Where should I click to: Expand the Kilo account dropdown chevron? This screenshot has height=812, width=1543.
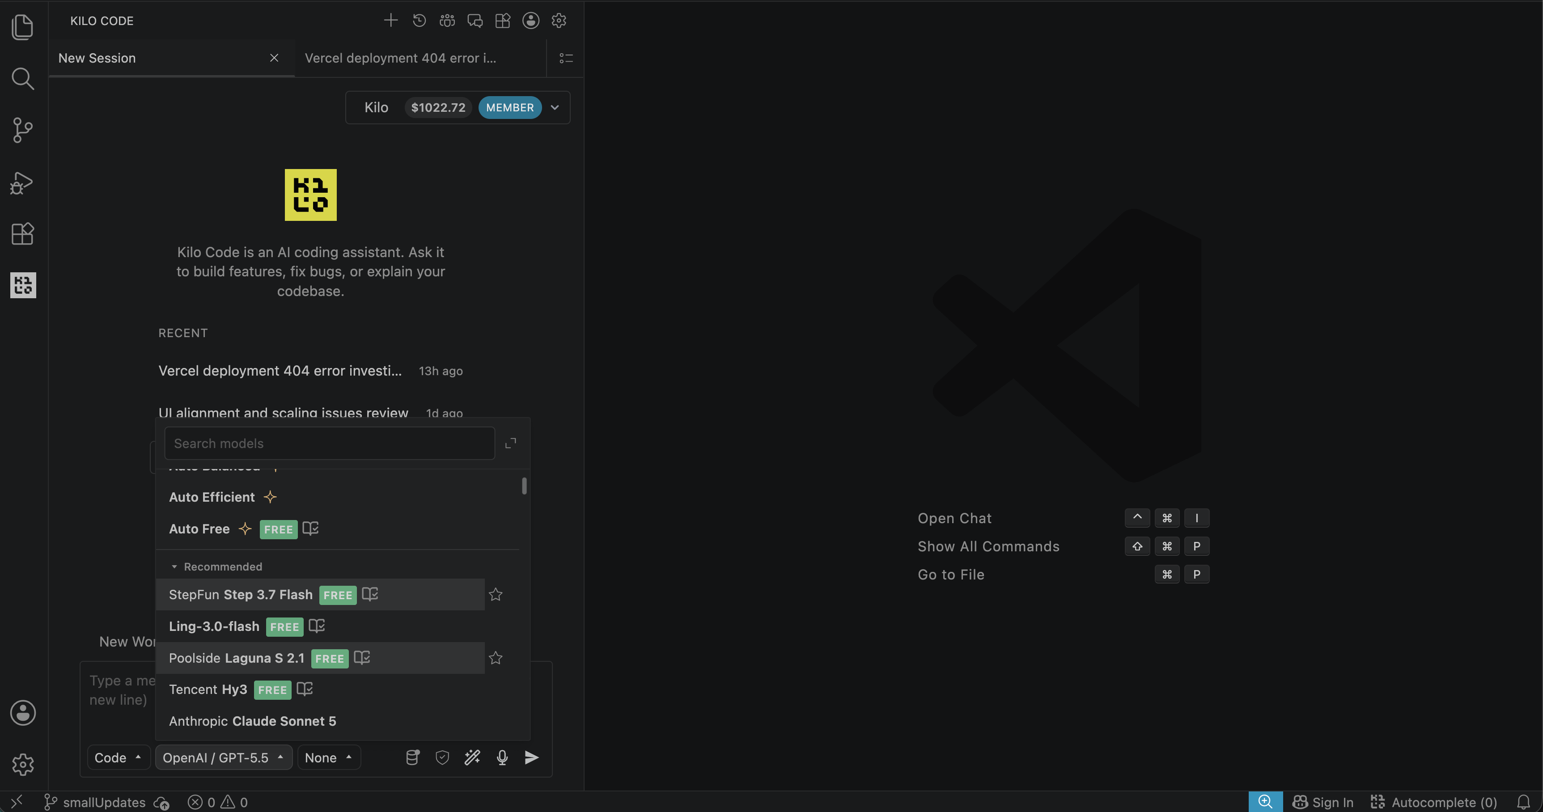coord(555,107)
